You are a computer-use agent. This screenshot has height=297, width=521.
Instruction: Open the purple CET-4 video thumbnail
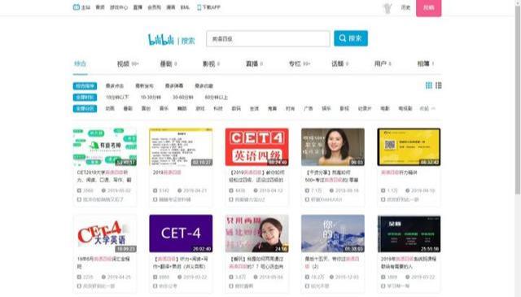[181, 234]
